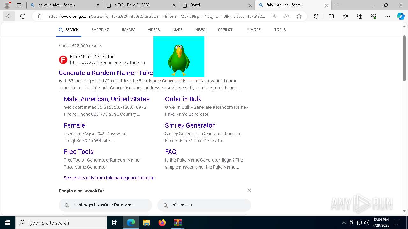The width and height of the screenshot is (408, 229).
Task: Click the taskbar search box
Action: pos(61,223)
